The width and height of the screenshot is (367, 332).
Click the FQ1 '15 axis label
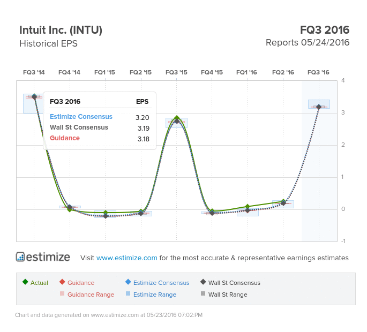click(104, 72)
